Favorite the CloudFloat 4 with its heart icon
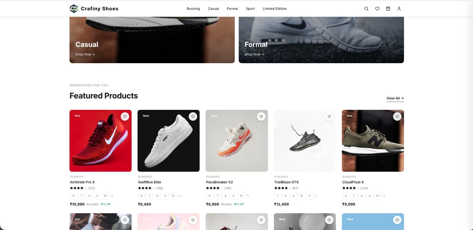This screenshot has height=230, width=473. (x=397, y=116)
